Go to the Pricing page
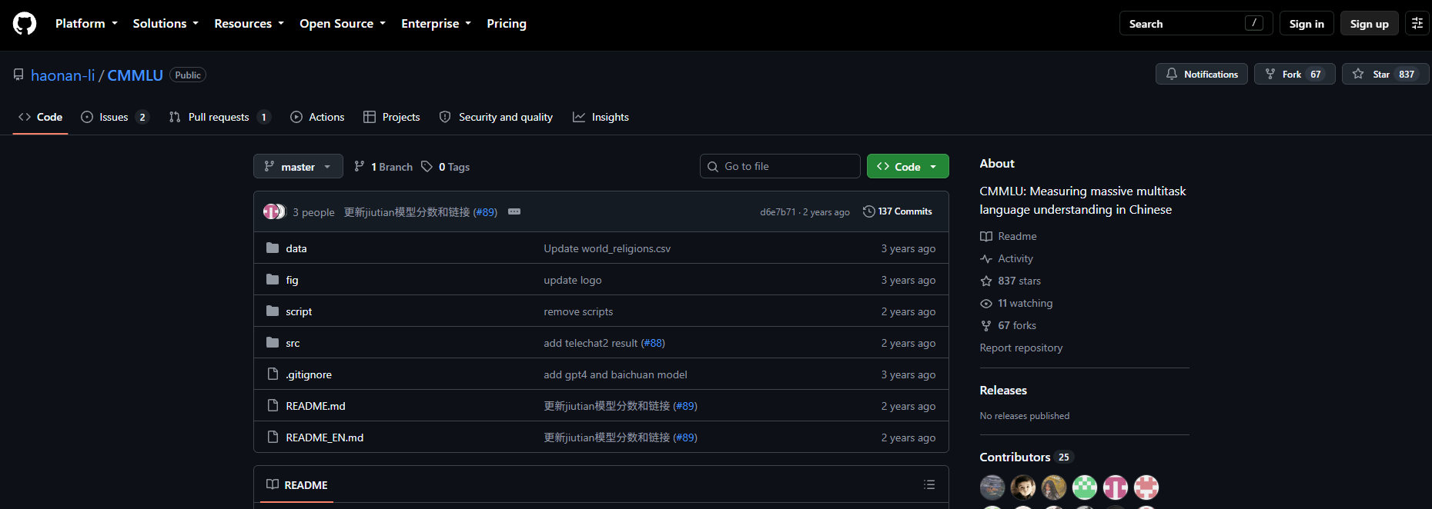Screen dimensions: 1432x509 coord(507,23)
